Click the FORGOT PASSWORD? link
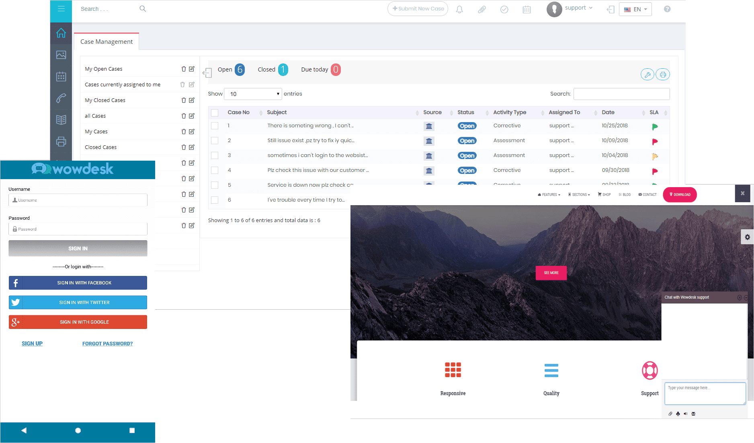 click(x=107, y=343)
